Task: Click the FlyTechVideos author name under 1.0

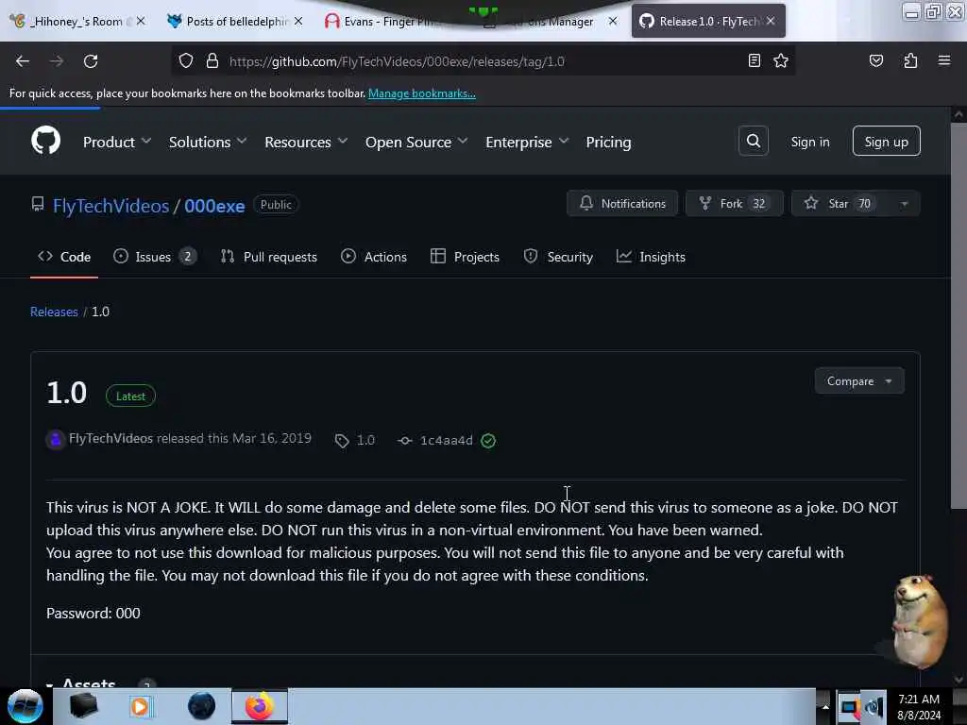Action: tap(111, 438)
